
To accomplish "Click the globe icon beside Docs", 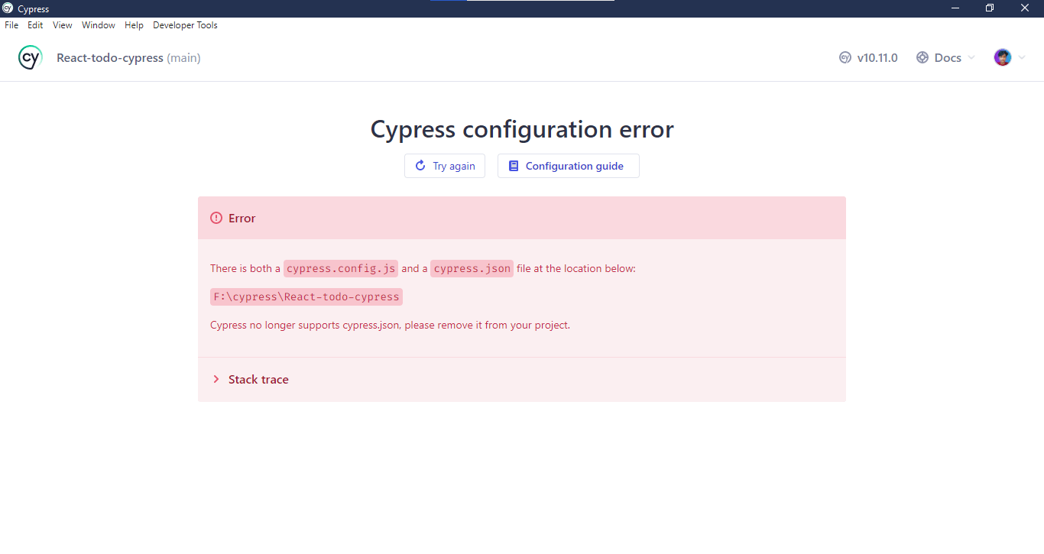I will (922, 57).
